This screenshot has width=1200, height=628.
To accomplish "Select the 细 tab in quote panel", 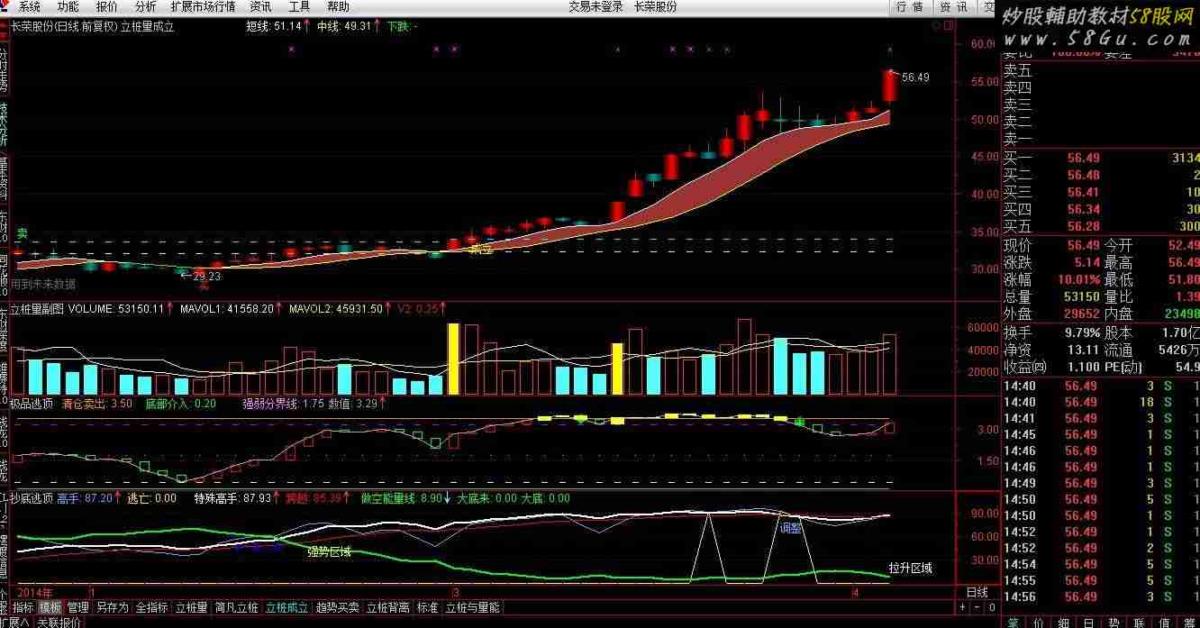I will coord(1064,622).
